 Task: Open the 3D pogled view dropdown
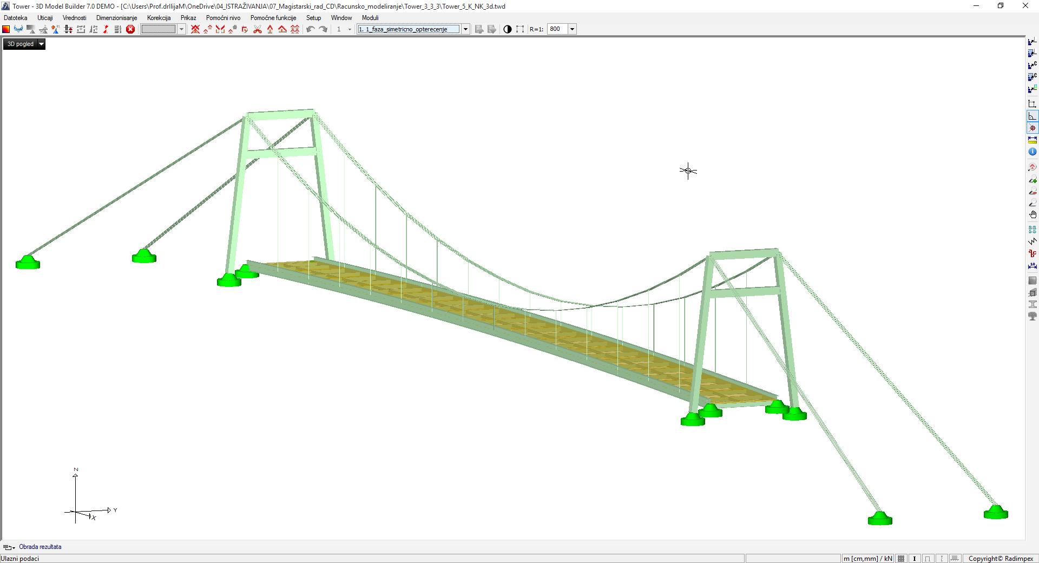[x=41, y=44]
